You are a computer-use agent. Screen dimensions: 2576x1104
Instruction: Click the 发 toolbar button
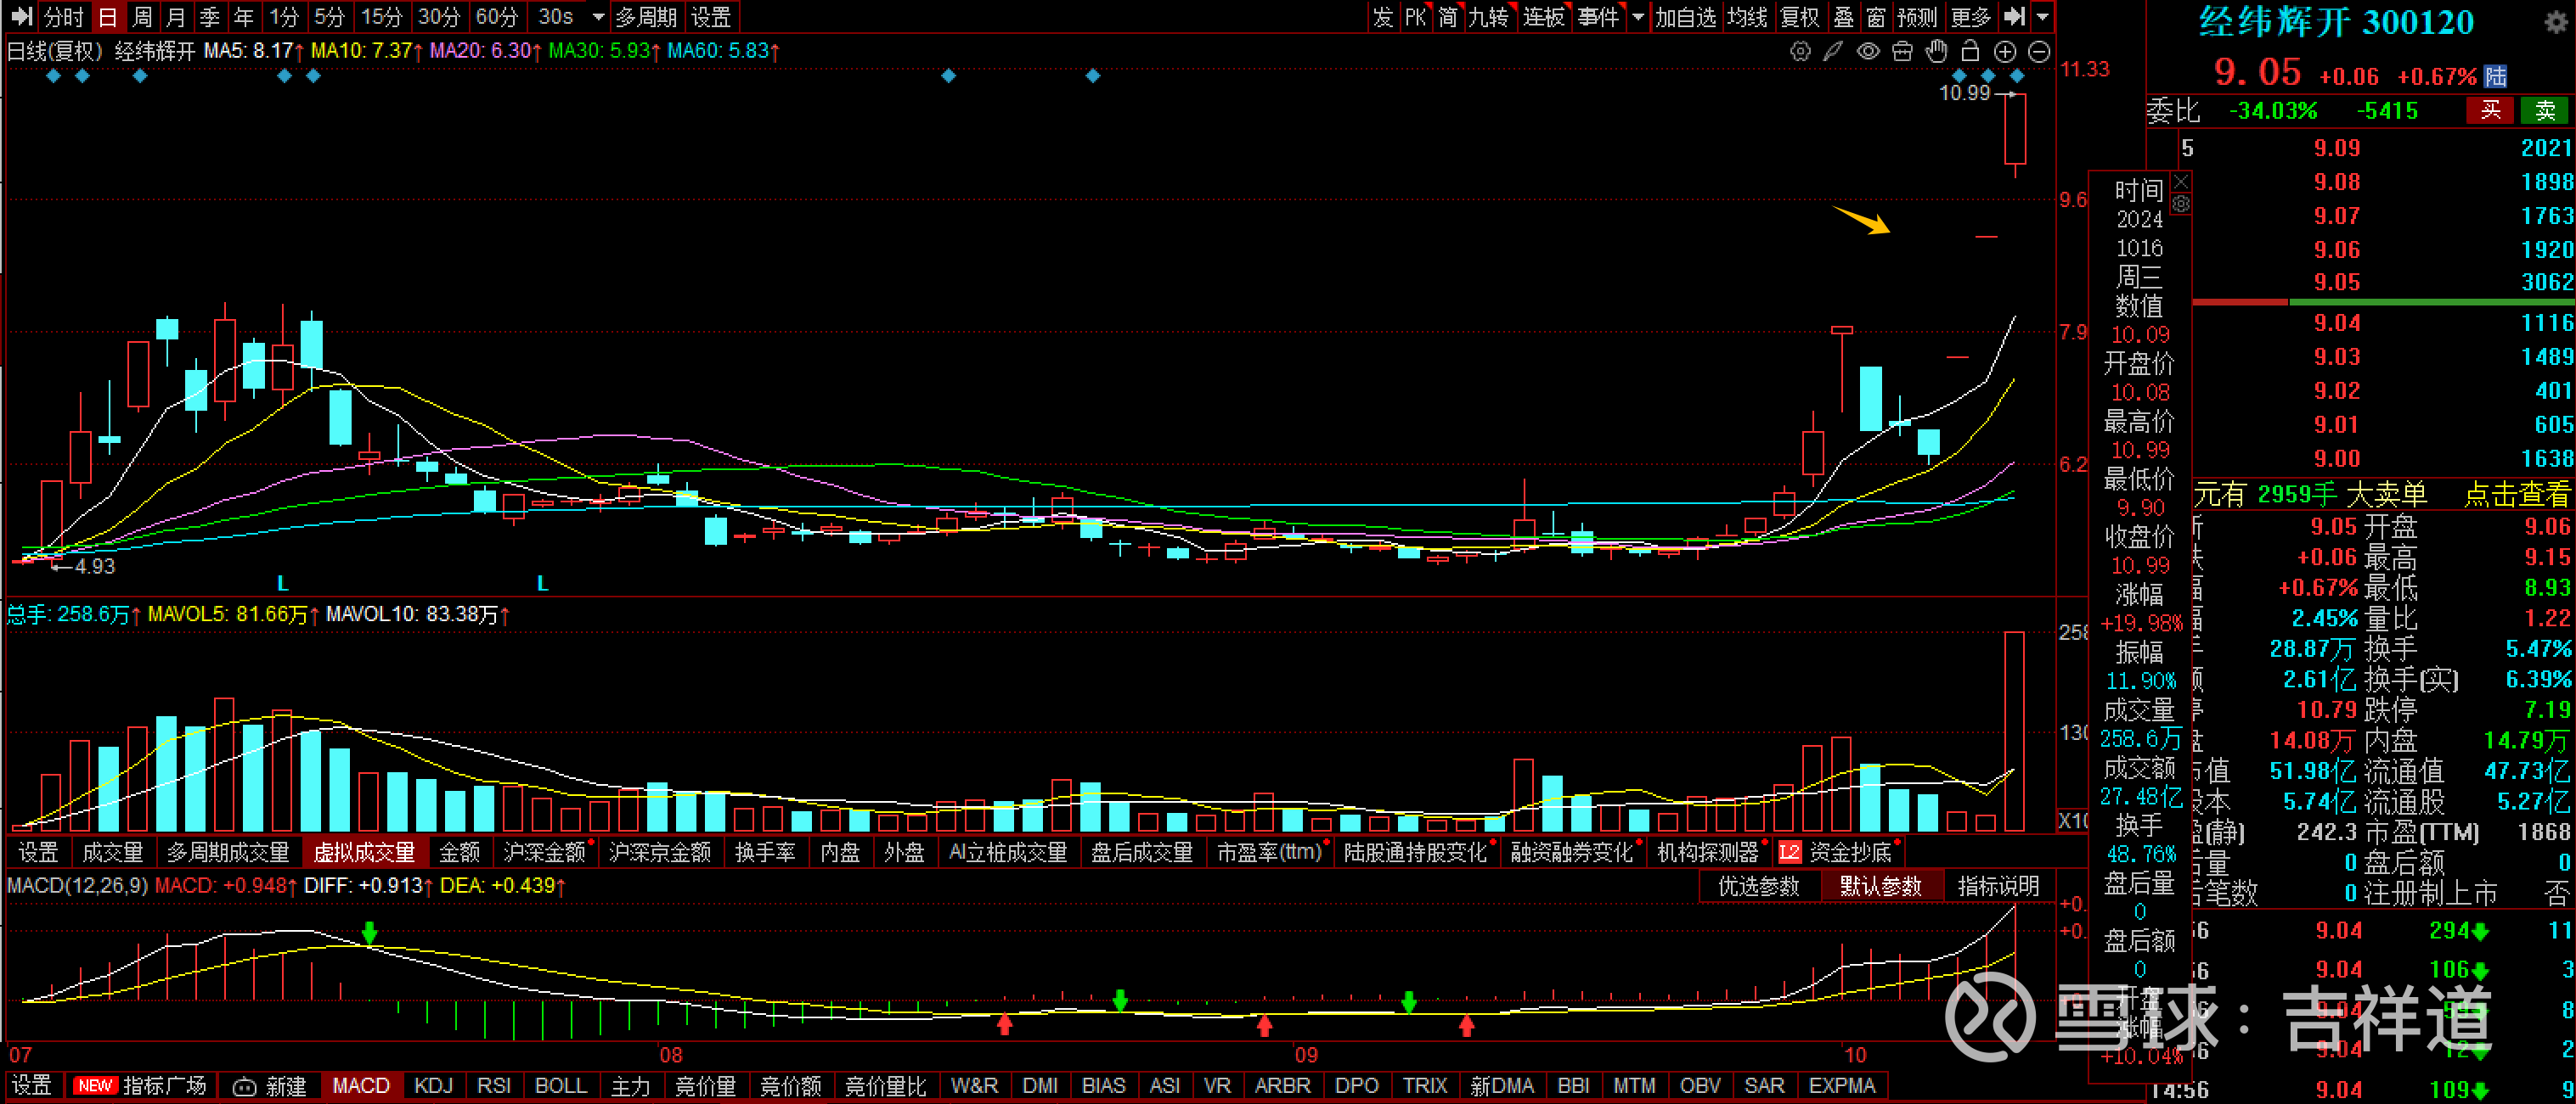pos(1383,17)
